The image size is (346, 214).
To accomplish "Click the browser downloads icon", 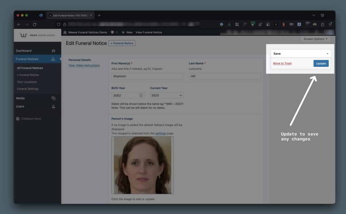I will (x=229, y=24).
